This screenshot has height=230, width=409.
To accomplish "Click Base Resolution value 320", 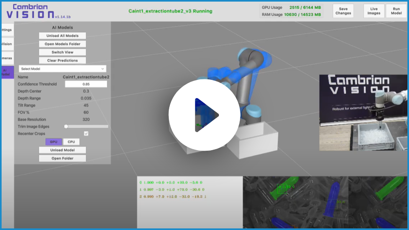I will click(x=86, y=119).
